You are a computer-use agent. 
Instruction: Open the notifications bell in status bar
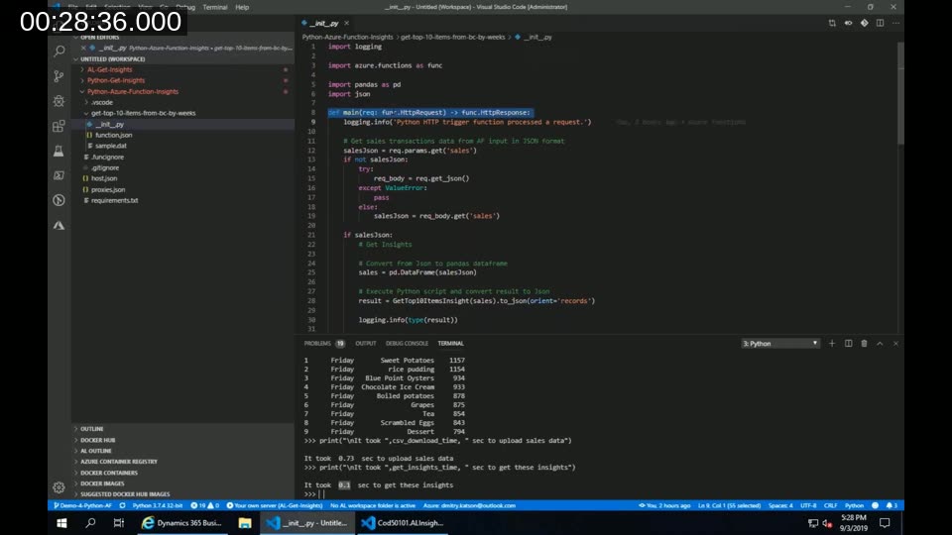click(892, 505)
